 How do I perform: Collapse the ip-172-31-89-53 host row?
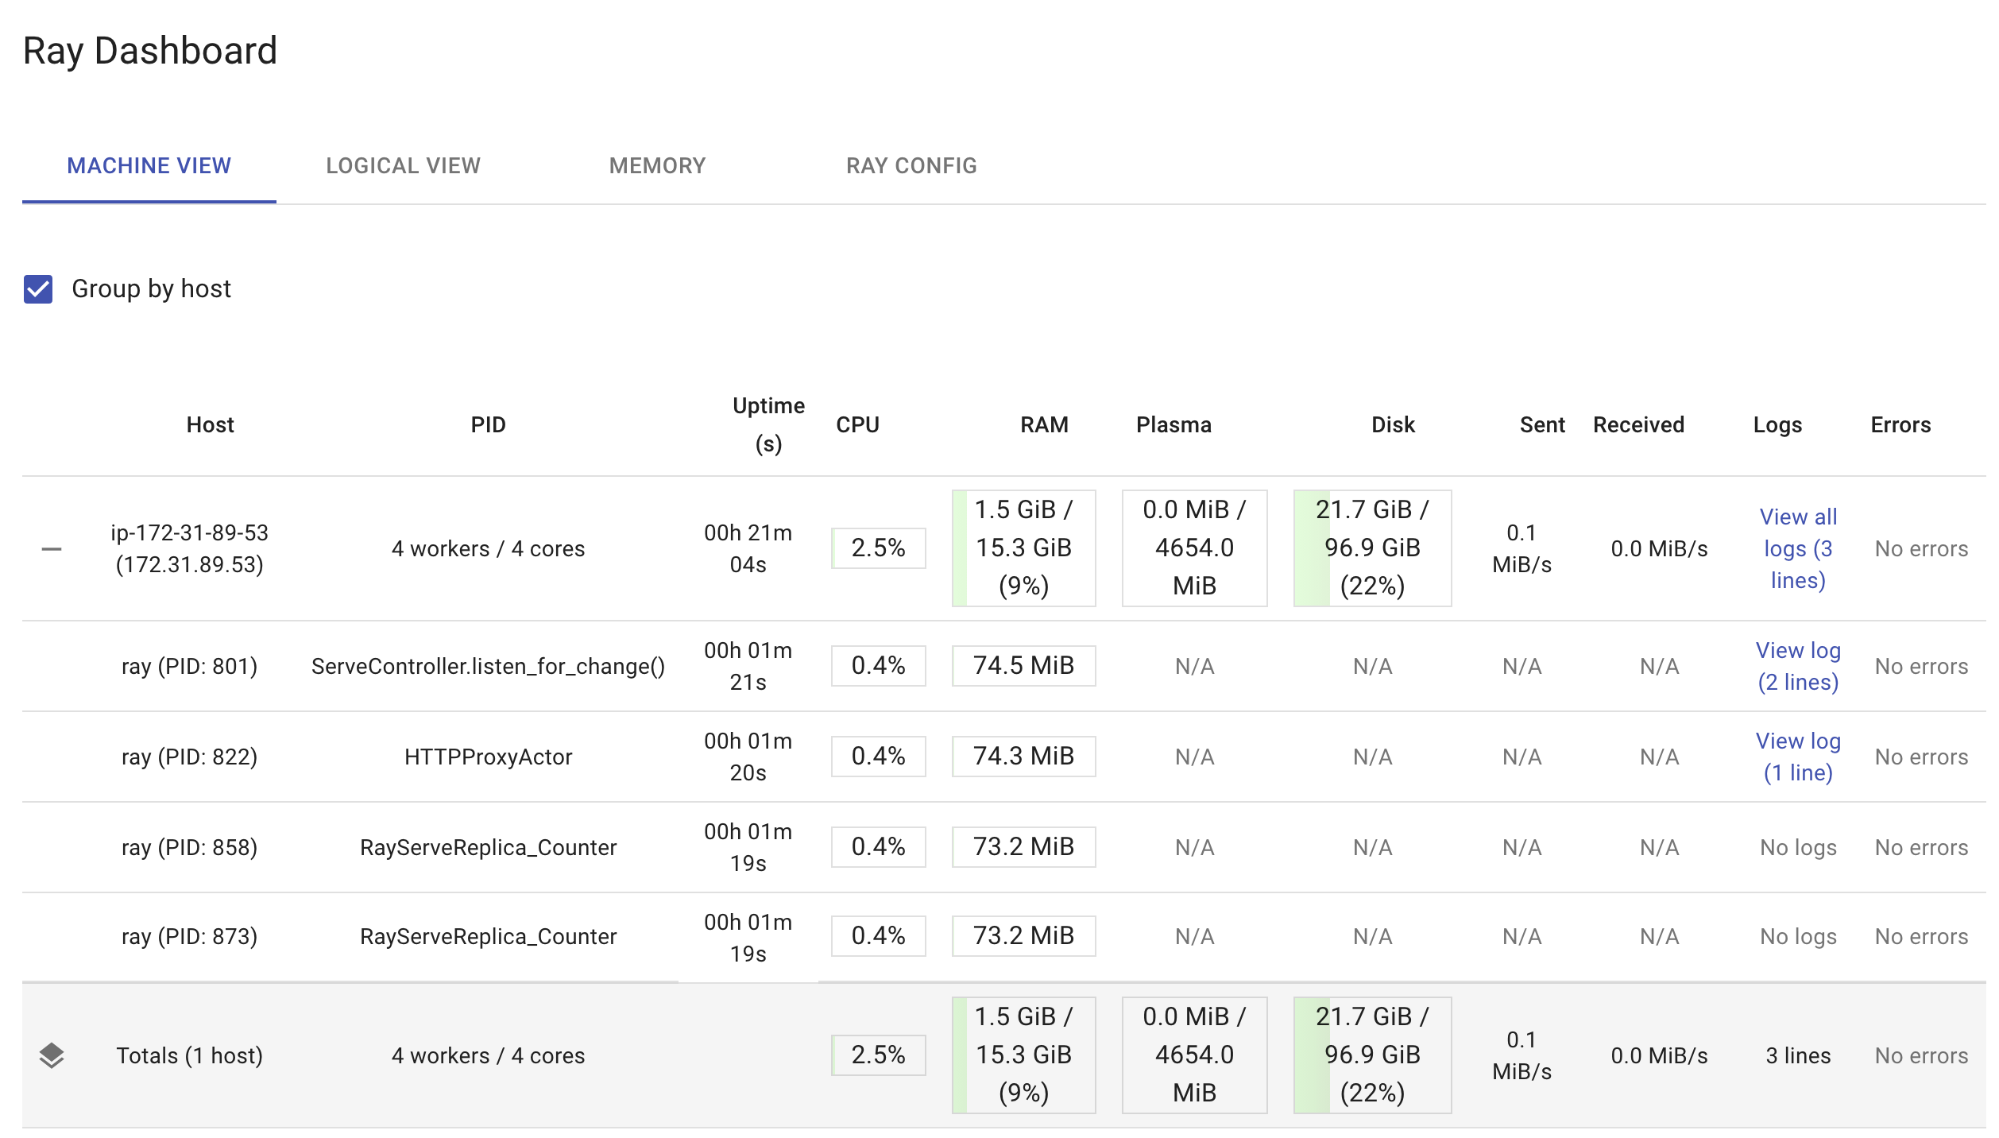click(52, 549)
